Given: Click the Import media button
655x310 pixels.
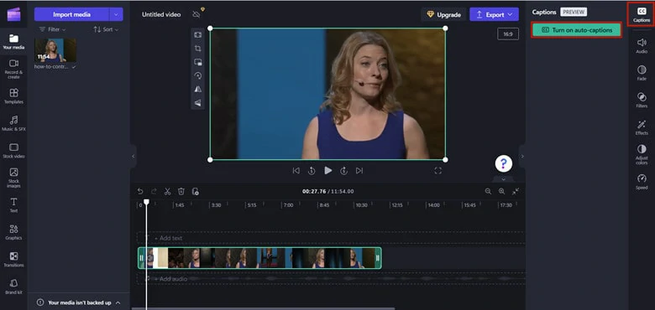Looking at the screenshot, I should pos(71,14).
